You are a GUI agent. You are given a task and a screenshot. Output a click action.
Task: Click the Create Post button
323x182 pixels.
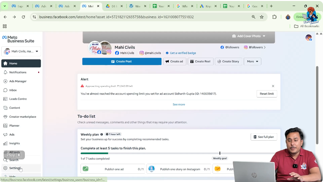[122, 61]
